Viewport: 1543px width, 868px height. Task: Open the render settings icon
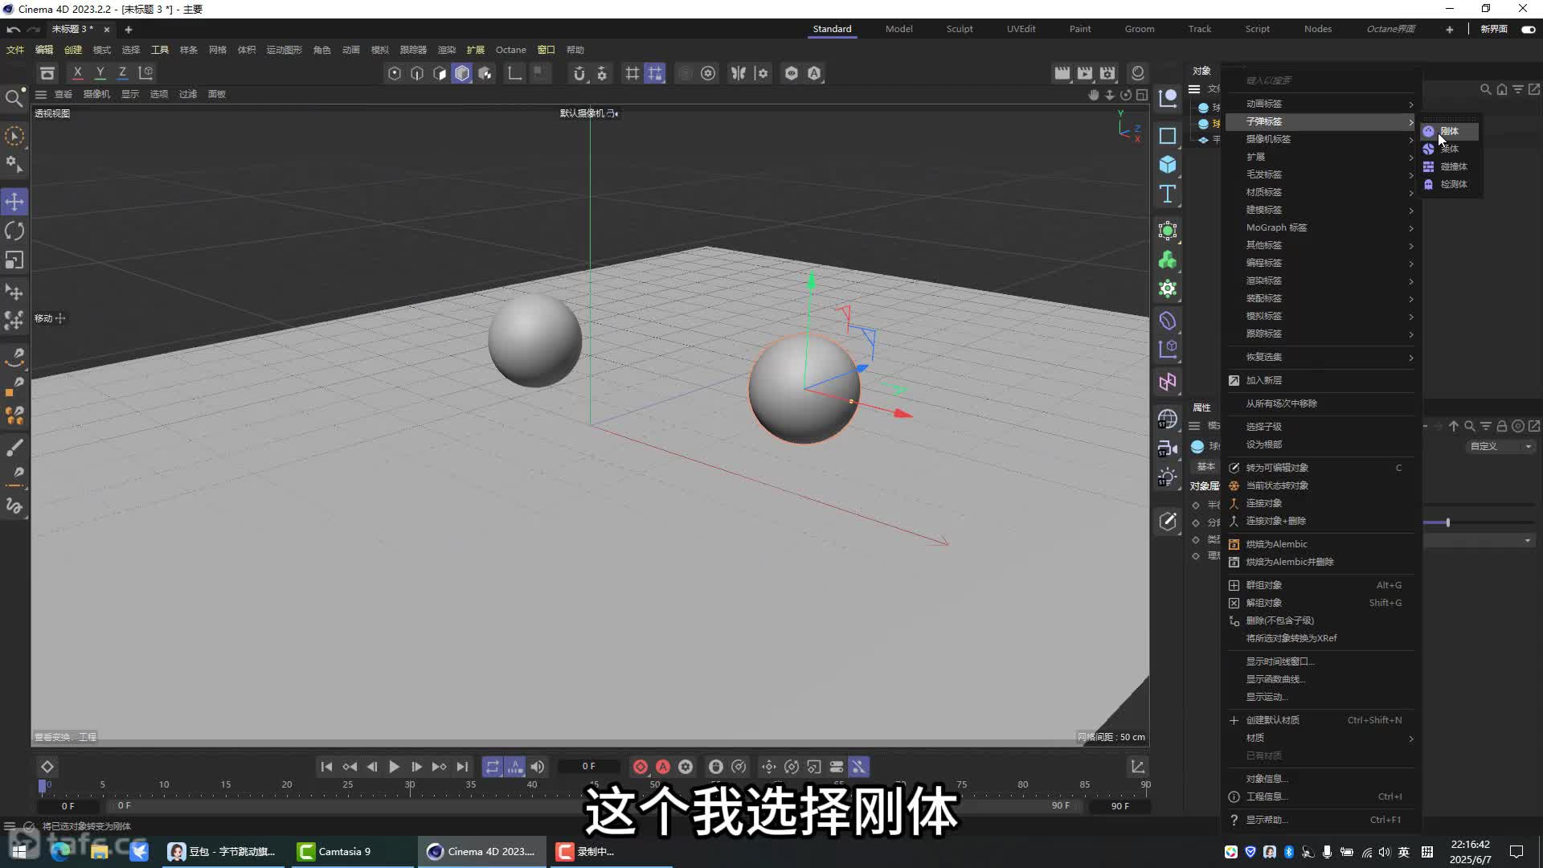point(1107,73)
